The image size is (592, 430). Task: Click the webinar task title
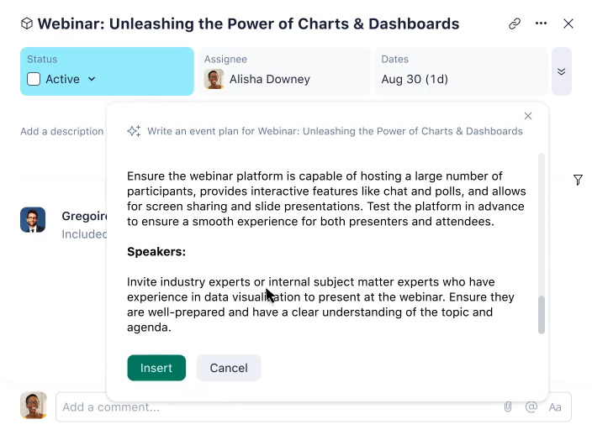pyautogui.click(x=248, y=24)
